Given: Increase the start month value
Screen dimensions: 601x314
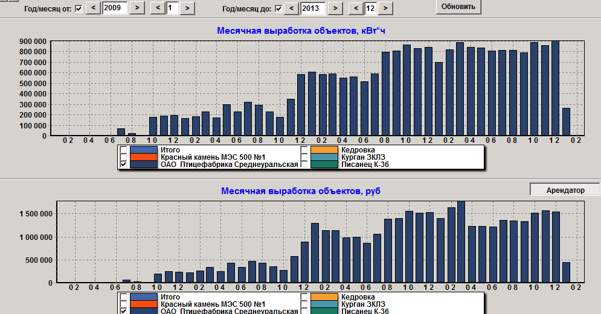Looking at the screenshot, I should pyautogui.click(x=188, y=8).
